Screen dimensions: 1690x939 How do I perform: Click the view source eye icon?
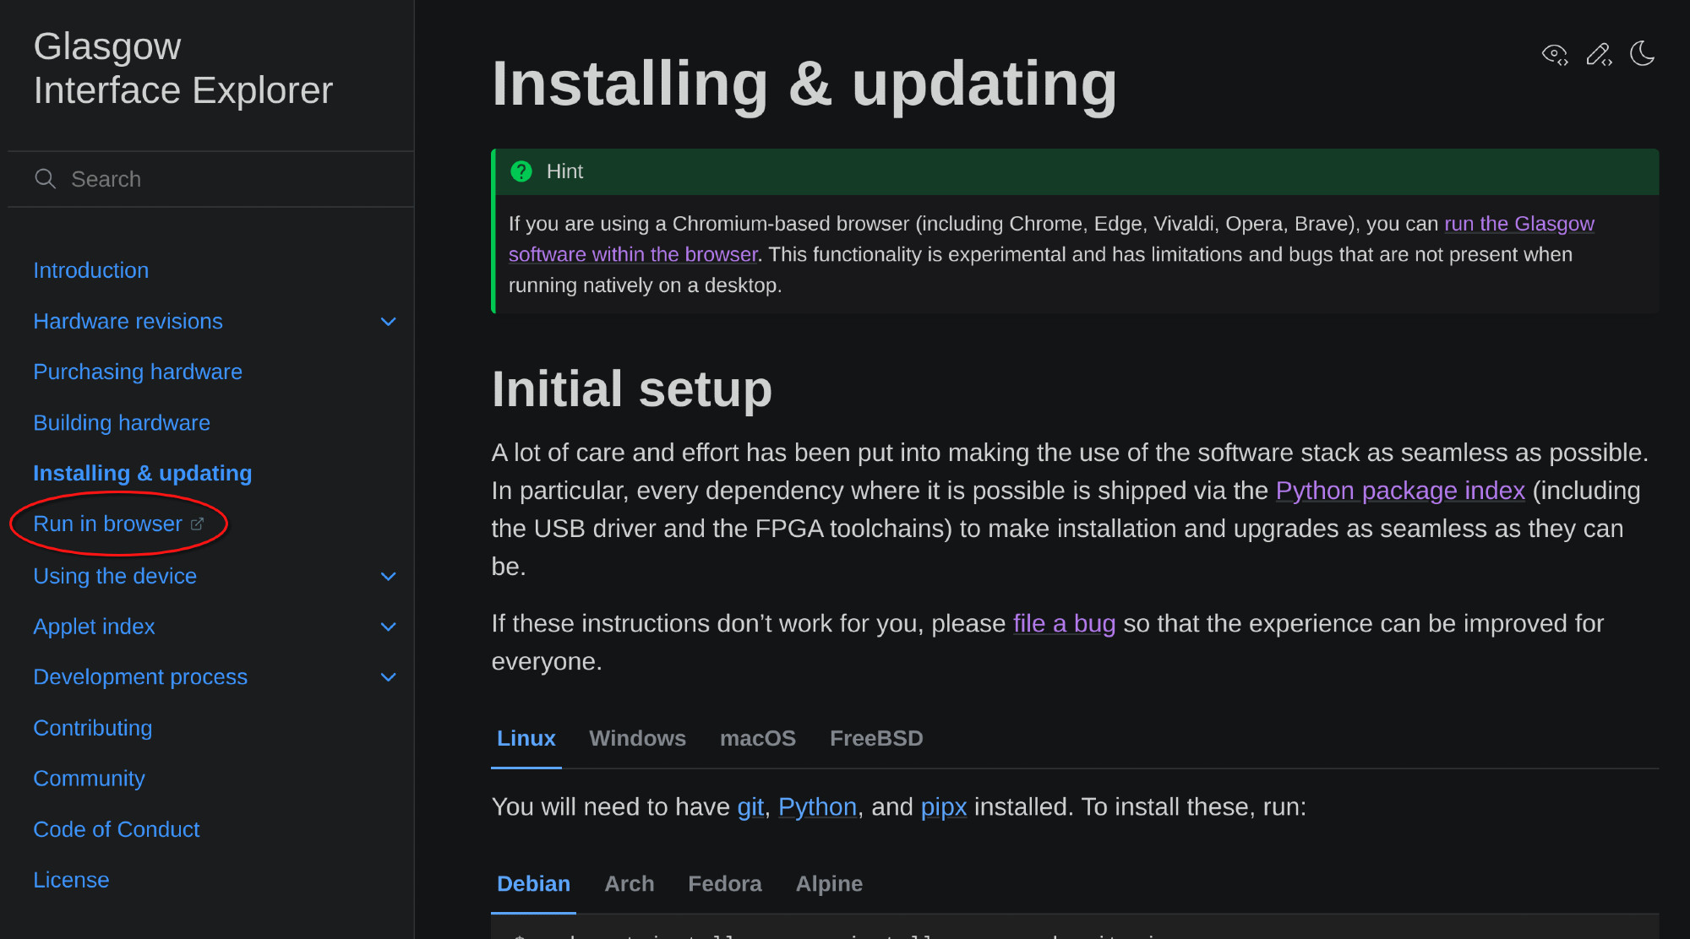pos(1554,55)
